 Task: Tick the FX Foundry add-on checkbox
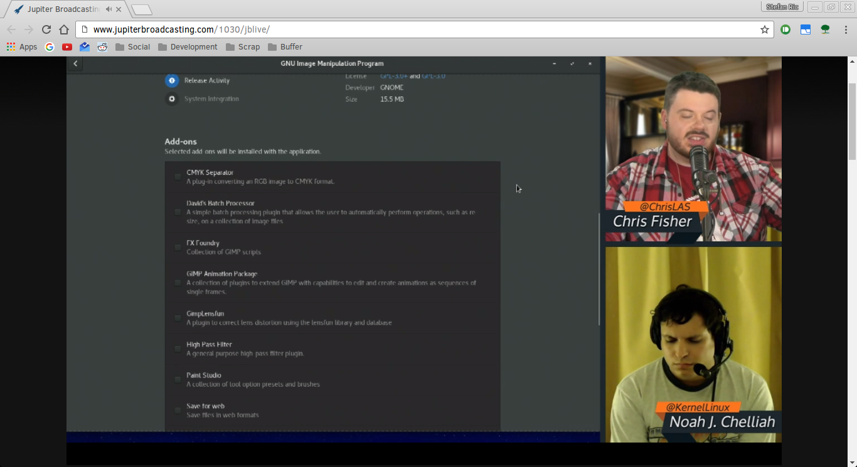click(x=178, y=247)
